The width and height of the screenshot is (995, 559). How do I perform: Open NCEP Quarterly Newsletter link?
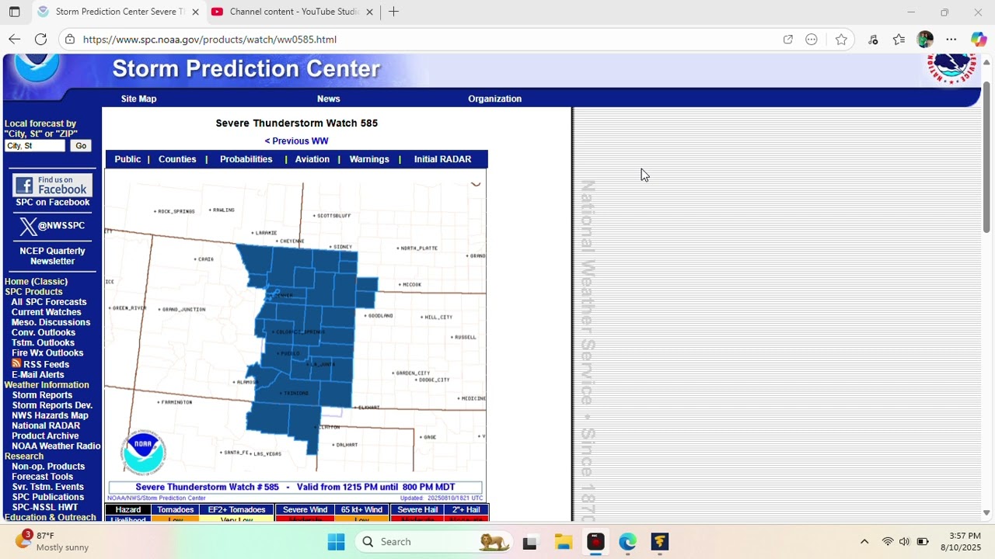pyautogui.click(x=52, y=256)
